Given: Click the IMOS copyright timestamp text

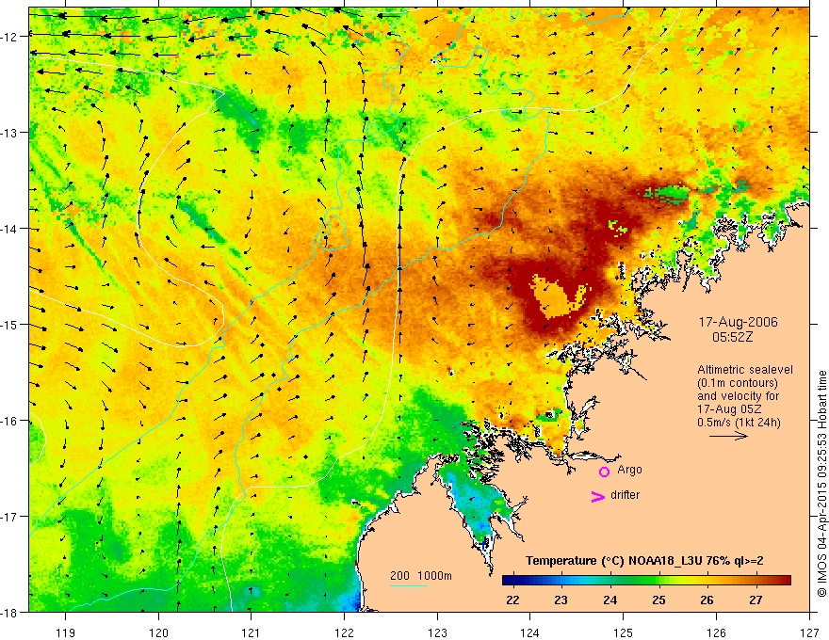Looking at the screenshot, I should tap(821, 484).
